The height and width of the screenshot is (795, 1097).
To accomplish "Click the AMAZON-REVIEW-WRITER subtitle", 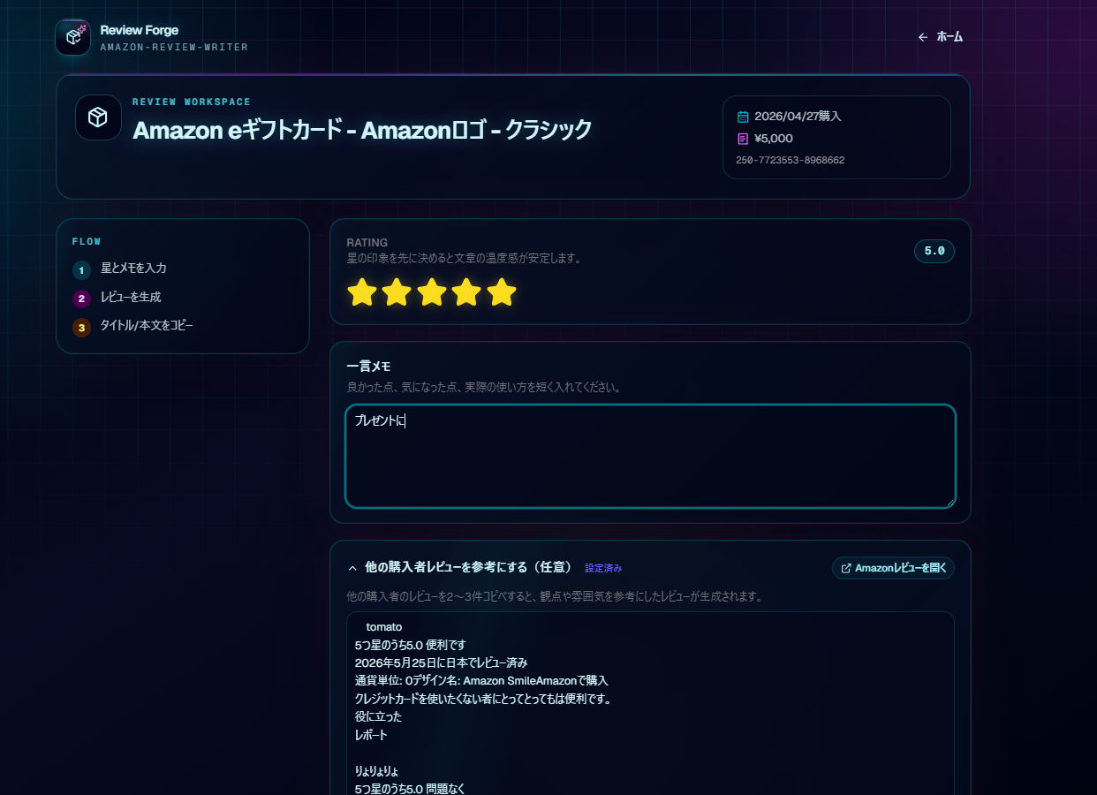I will pyautogui.click(x=174, y=47).
